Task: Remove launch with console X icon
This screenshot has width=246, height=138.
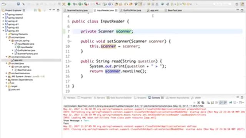Action: [x=198, y=103]
